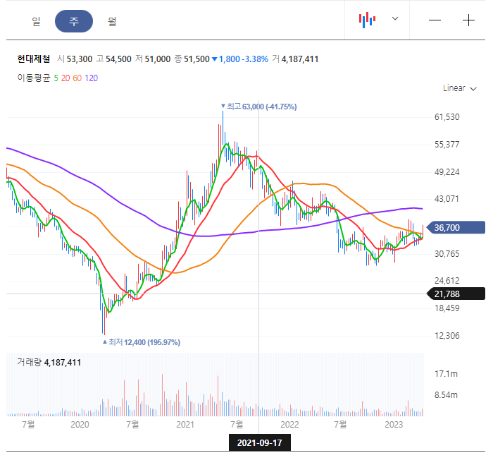This screenshot has height=453, width=493.
Task: Click the 2021-09-17 date label
Action: tap(260, 442)
